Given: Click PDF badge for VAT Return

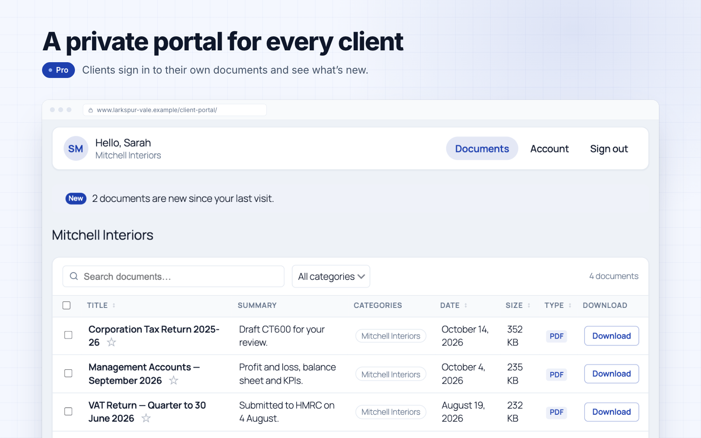Looking at the screenshot, I should tap(556, 412).
